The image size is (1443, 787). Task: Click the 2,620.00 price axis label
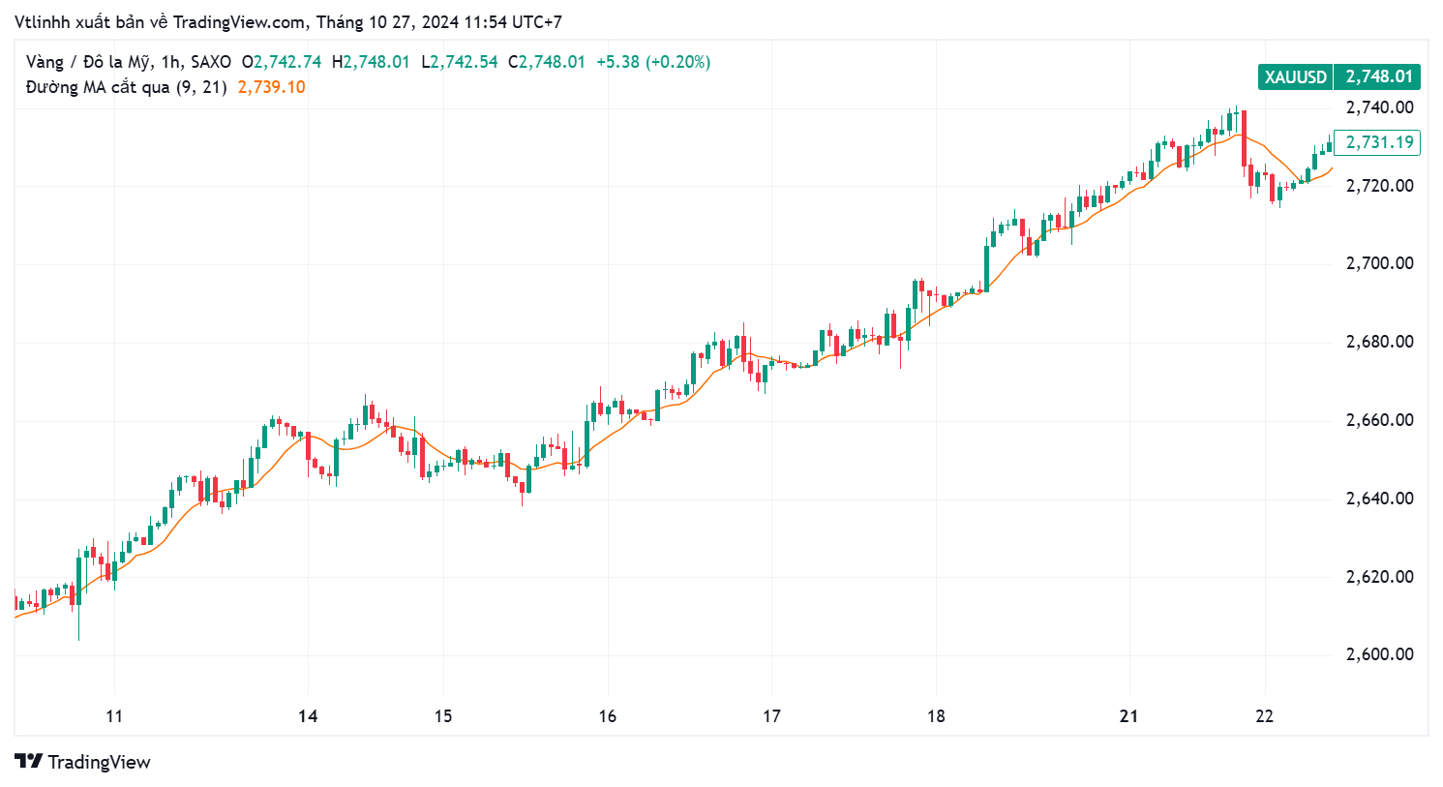click(x=1379, y=577)
